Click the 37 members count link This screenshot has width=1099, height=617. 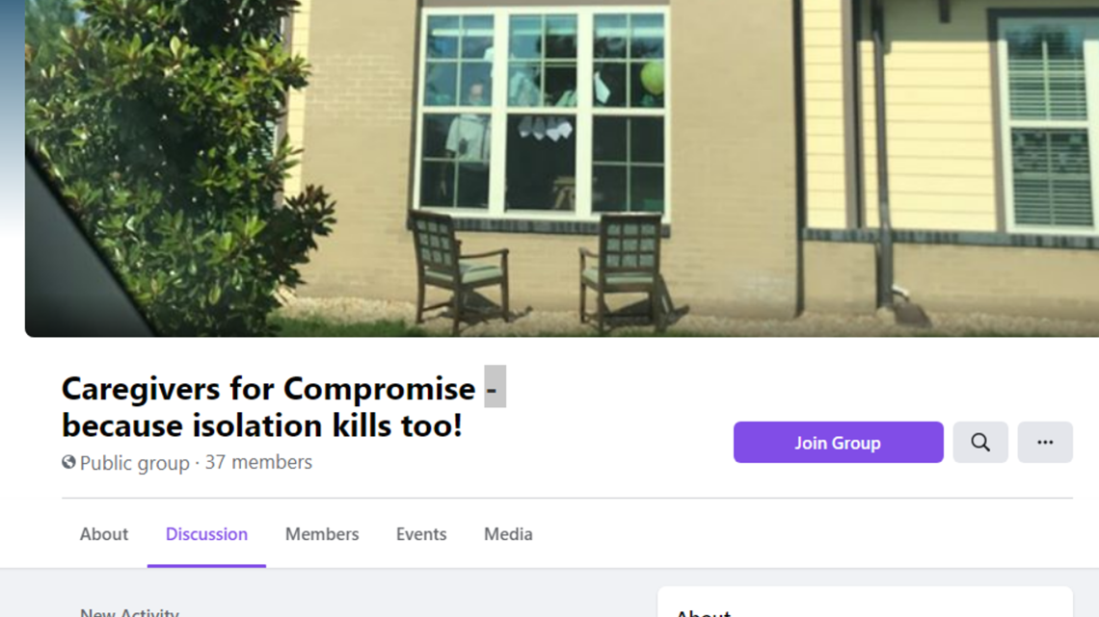tap(258, 462)
